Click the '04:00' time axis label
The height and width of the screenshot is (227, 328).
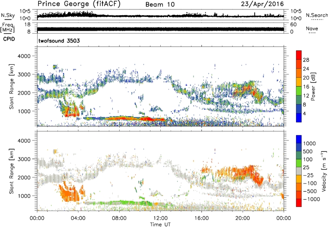click(x=78, y=218)
